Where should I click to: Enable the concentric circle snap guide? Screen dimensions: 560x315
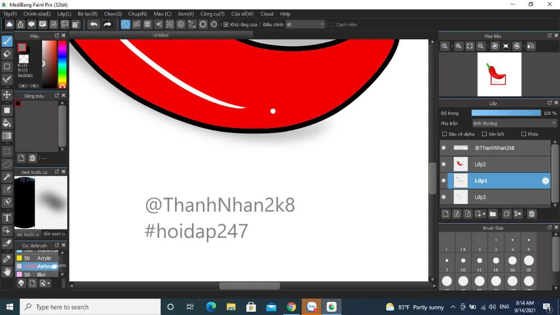coord(180,24)
